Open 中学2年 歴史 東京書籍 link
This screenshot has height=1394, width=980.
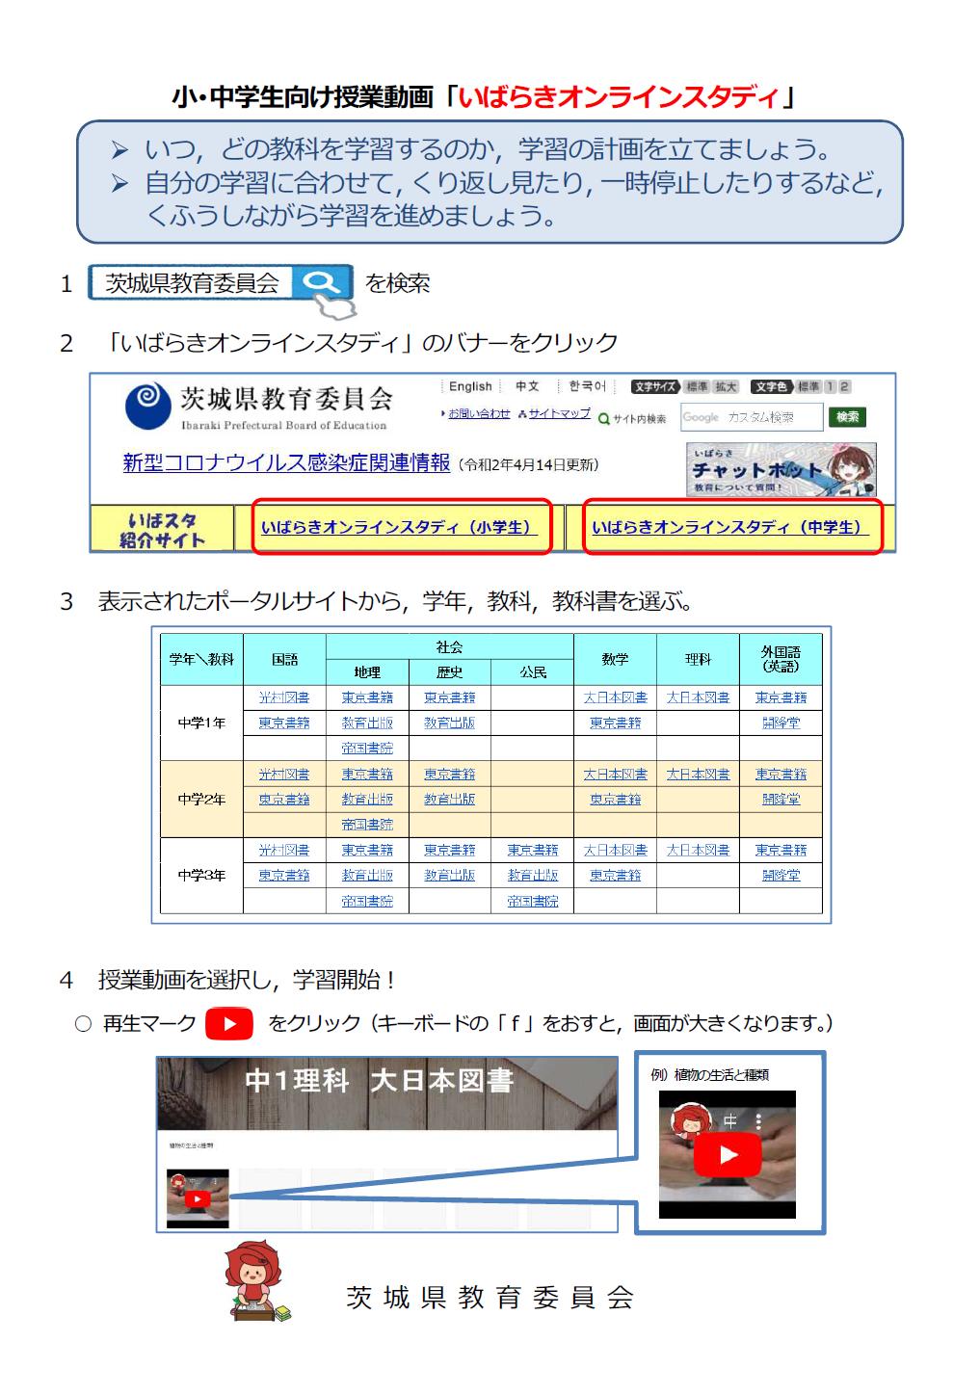450,774
